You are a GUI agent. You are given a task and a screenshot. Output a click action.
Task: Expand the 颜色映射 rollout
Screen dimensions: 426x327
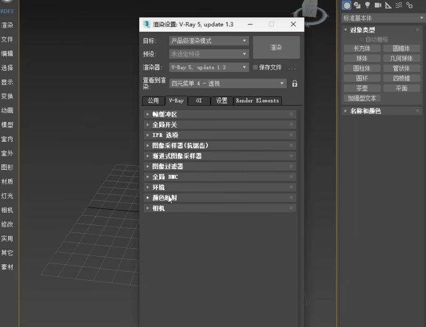click(220, 198)
